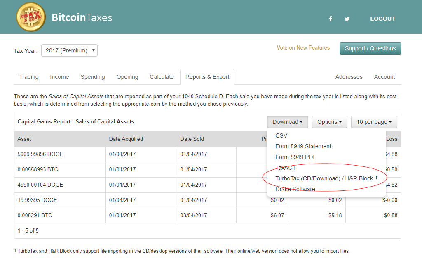This screenshot has height=261, width=422.
Task: Collapse the Download dropdown button
Action: tap(288, 122)
